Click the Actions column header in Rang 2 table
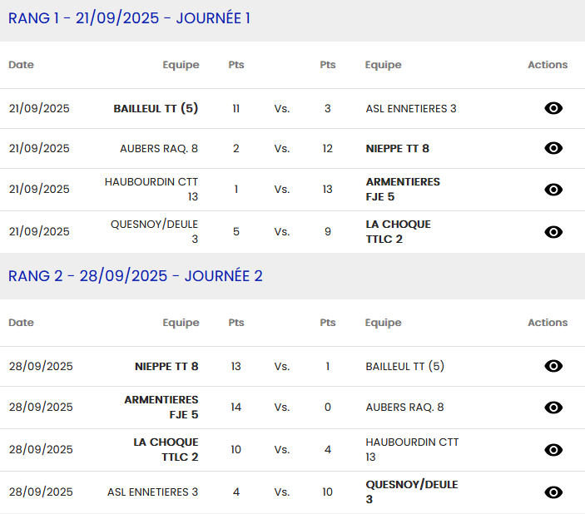The image size is (585, 514). 548,323
